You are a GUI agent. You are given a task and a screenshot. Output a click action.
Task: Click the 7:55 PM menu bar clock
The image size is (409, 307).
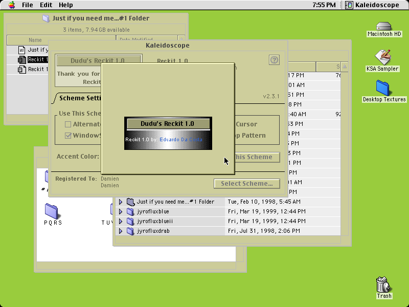tap(324, 5)
